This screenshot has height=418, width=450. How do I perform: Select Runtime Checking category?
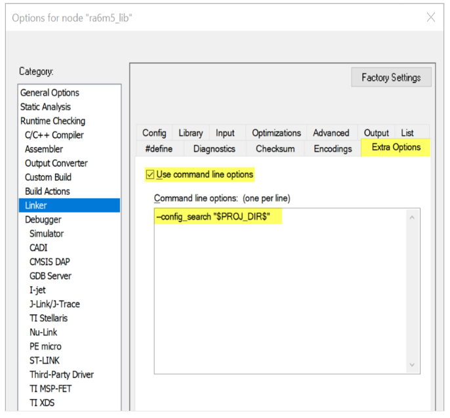coord(52,121)
